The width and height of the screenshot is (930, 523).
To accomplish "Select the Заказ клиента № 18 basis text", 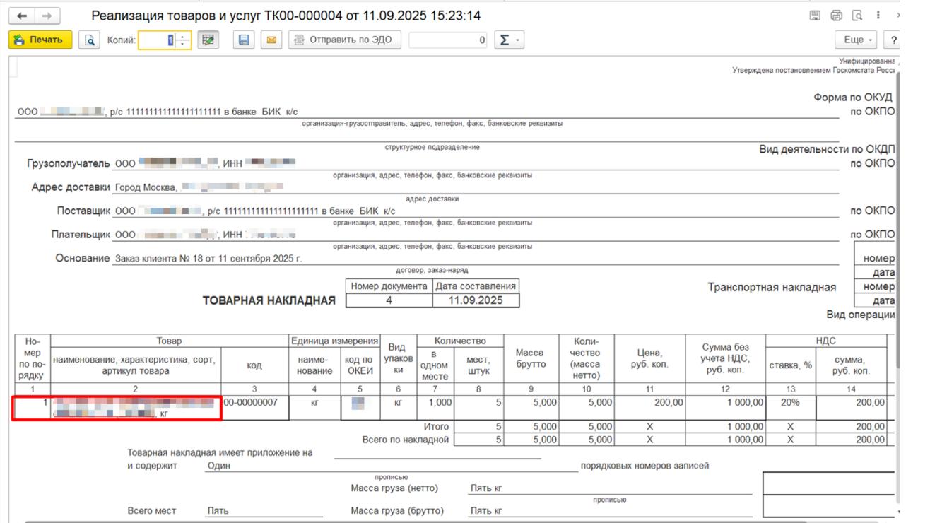I will [x=208, y=259].
